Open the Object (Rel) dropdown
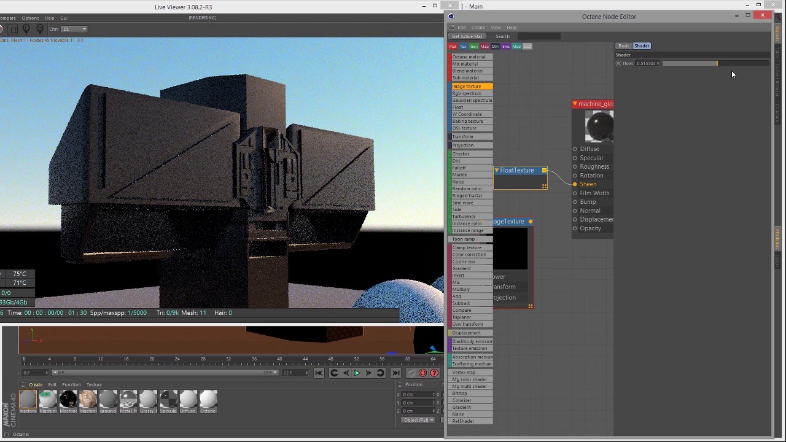 pos(418,420)
